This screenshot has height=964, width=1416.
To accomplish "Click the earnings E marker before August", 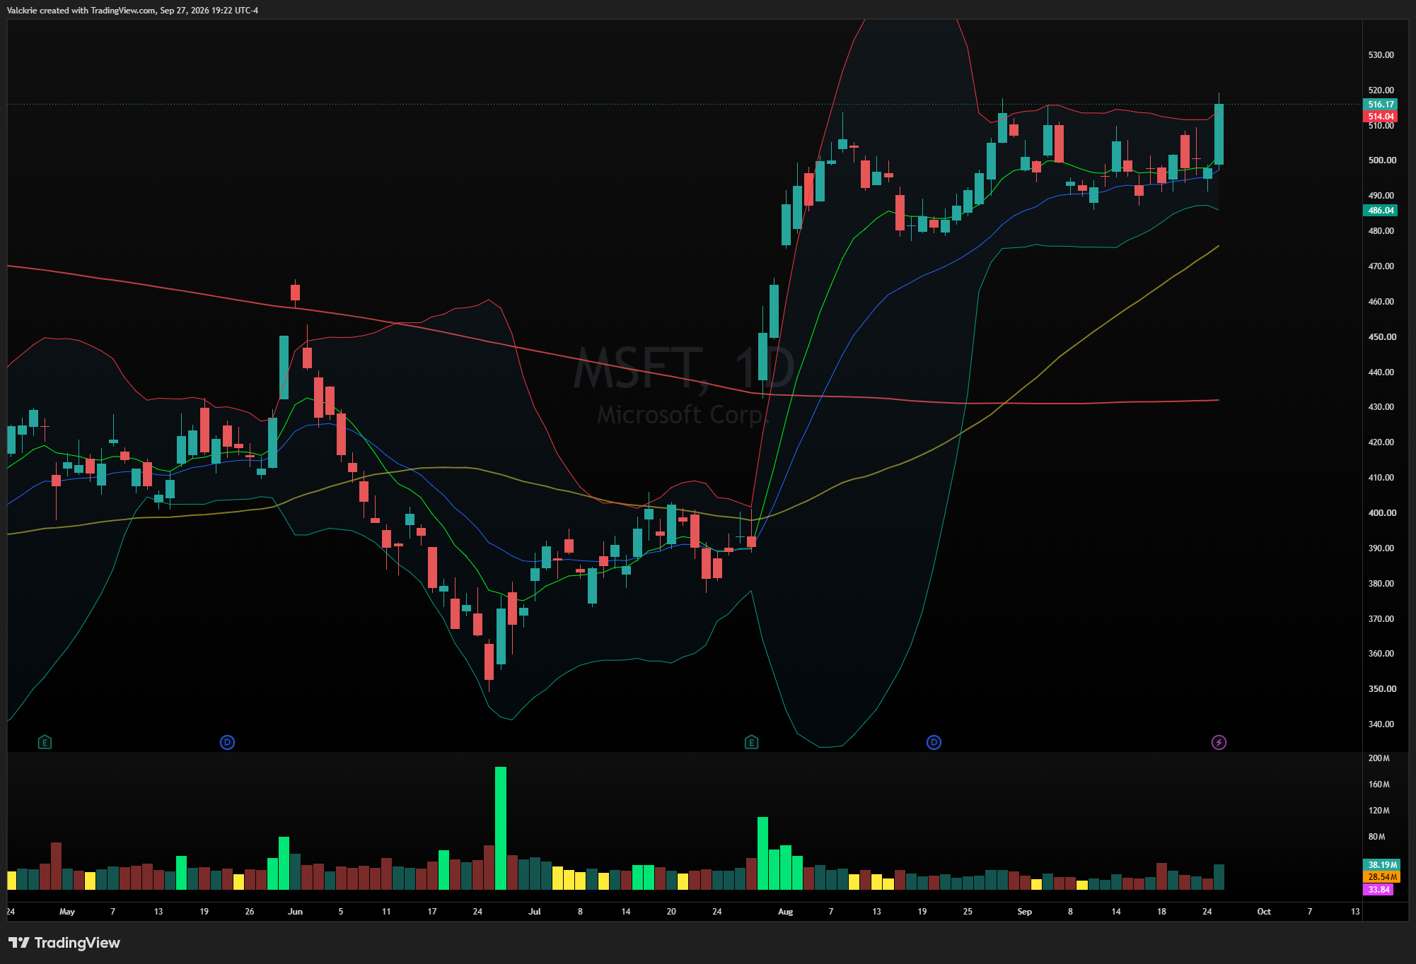I will point(751,742).
